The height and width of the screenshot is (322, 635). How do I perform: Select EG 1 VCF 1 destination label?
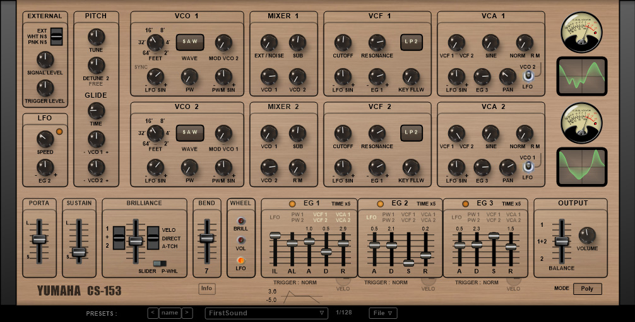320,214
